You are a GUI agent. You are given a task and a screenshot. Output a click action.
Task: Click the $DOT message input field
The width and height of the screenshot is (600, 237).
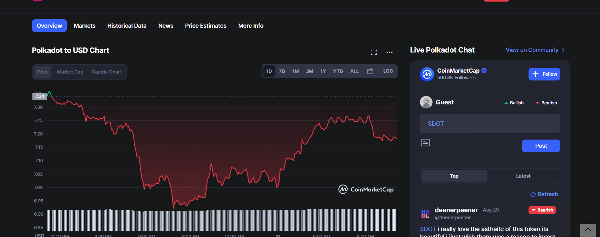click(490, 124)
